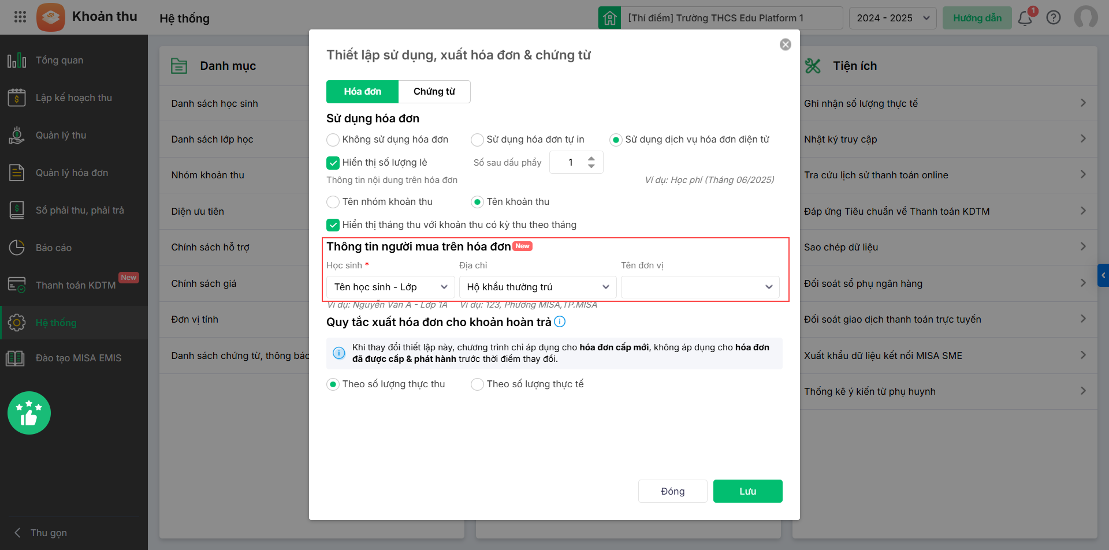Open the user avatar profile icon
The height and width of the screenshot is (550, 1109).
click(1085, 18)
